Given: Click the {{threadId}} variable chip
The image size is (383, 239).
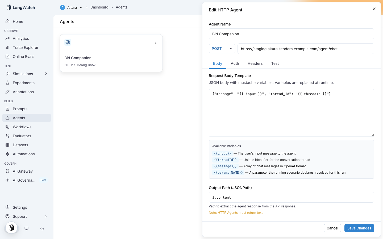Looking at the screenshot, I should click(x=225, y=160).
